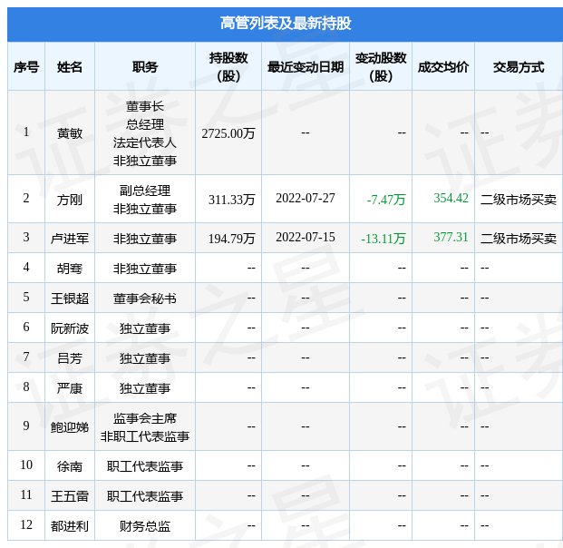This screenshot has width=563, height=548.
Task: Click the 序号 column header
Action: (26, 67)
